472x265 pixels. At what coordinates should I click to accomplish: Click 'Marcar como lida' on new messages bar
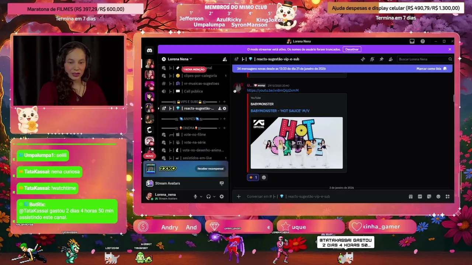tap(431, 68)
